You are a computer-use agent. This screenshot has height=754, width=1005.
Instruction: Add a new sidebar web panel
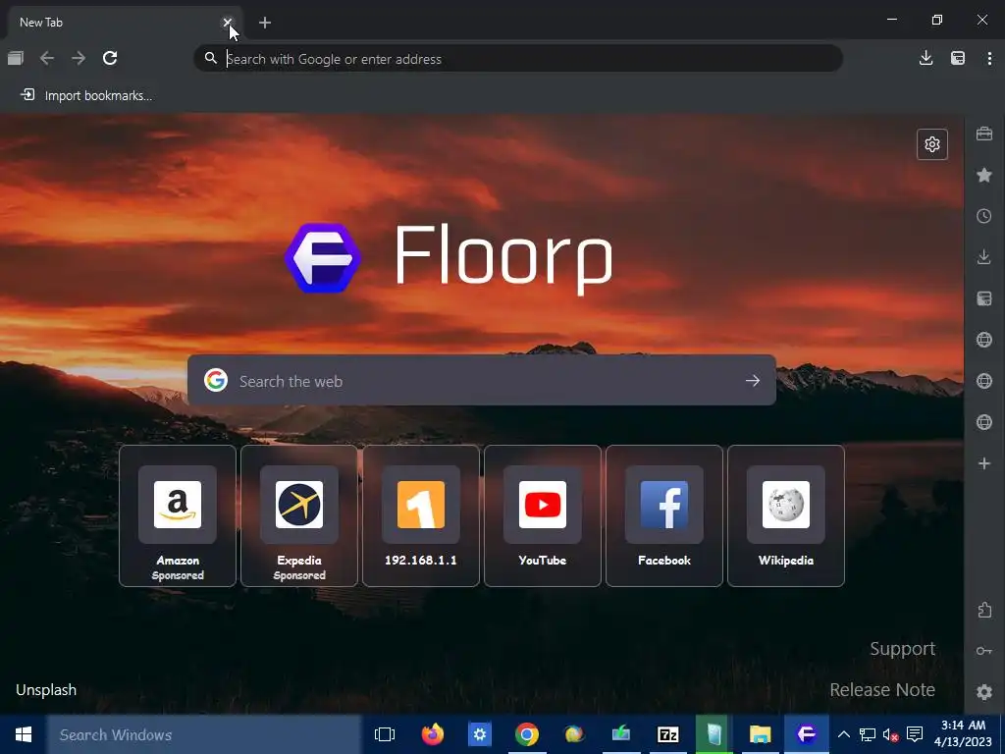tap(984, 463)
